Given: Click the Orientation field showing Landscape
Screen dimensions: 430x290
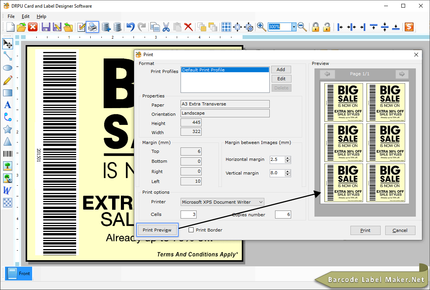Looking at the screenshot, I should click(225, 113).
